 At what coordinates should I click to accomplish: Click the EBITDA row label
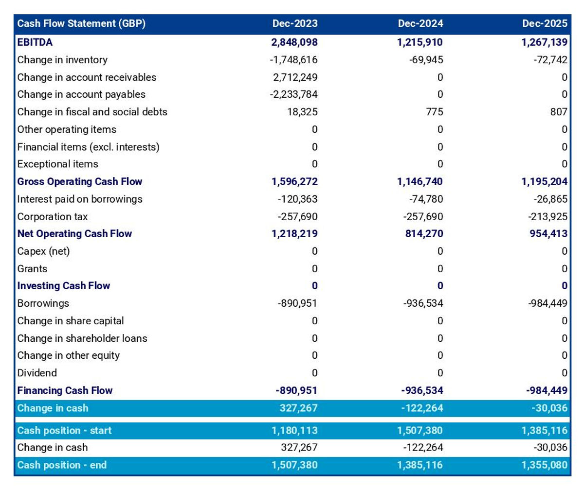tap(35, 42)
